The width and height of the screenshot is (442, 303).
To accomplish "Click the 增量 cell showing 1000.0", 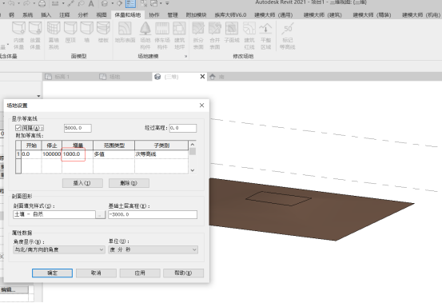I will (78, 154).
